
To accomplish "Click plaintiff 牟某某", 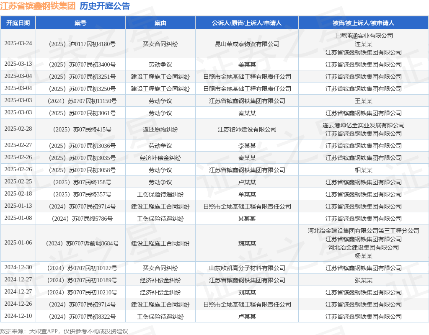I will (247, 194).
